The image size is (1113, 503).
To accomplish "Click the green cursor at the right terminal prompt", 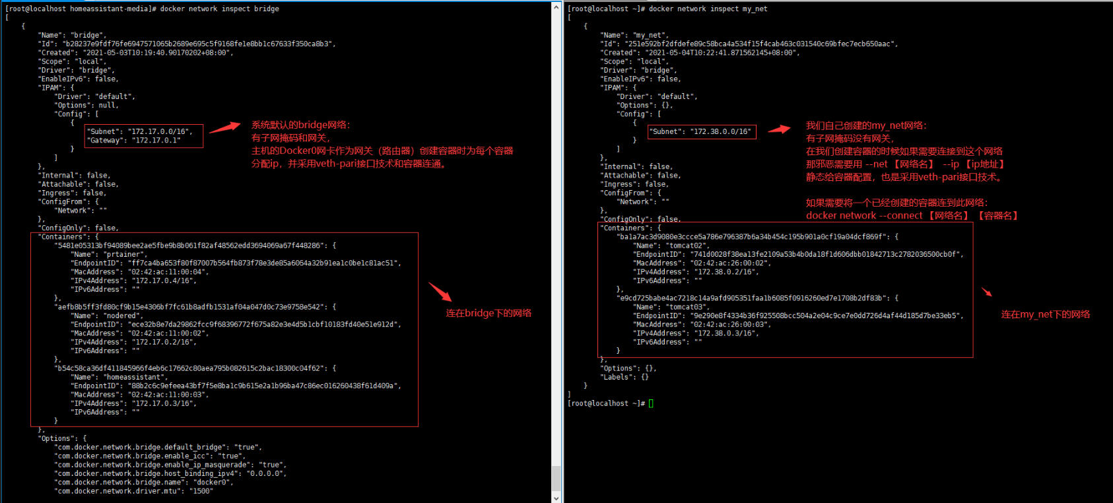I will 651,403.
